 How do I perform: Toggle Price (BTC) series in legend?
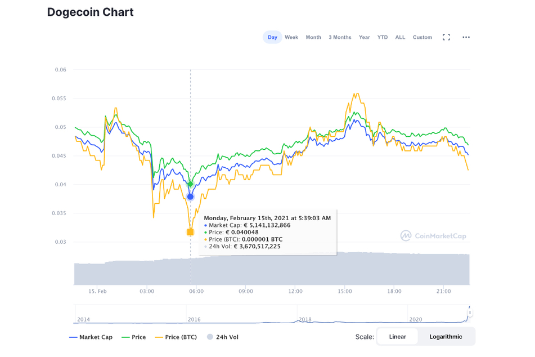coord(176,337)
